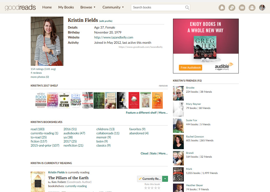The image size is (270, 192).
Task: Open Rachel Dawson's profile picture
Action: coord(178,142)
